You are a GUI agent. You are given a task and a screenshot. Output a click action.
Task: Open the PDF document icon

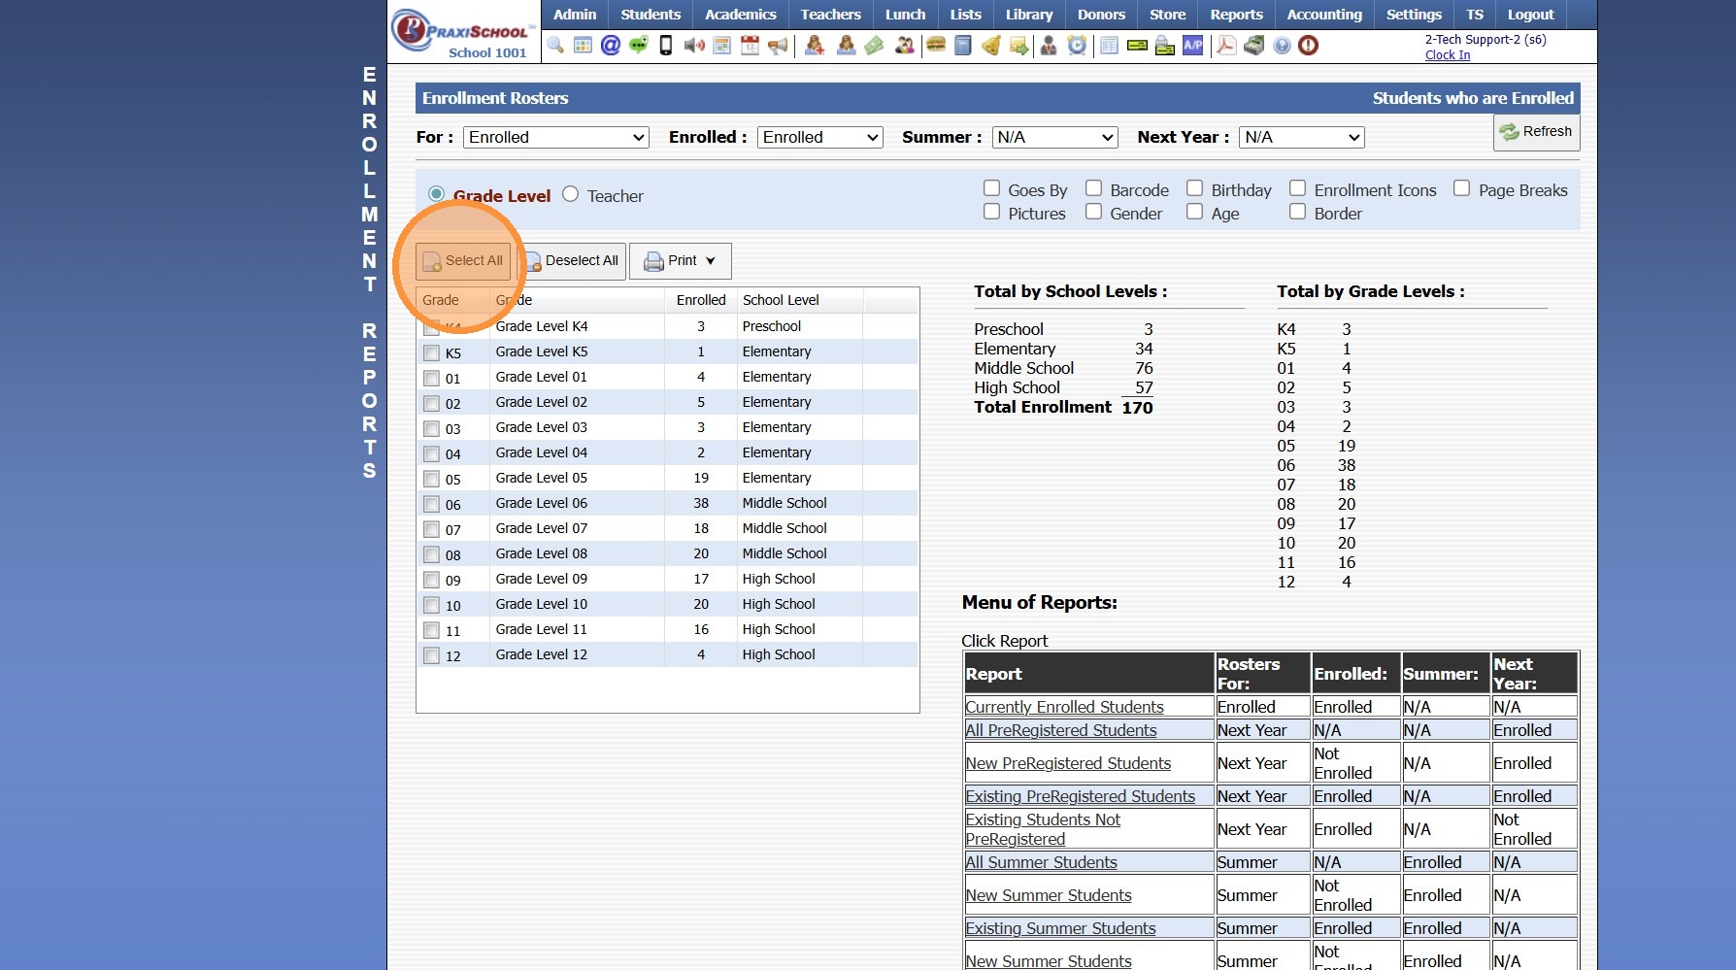click(1226, 46)
